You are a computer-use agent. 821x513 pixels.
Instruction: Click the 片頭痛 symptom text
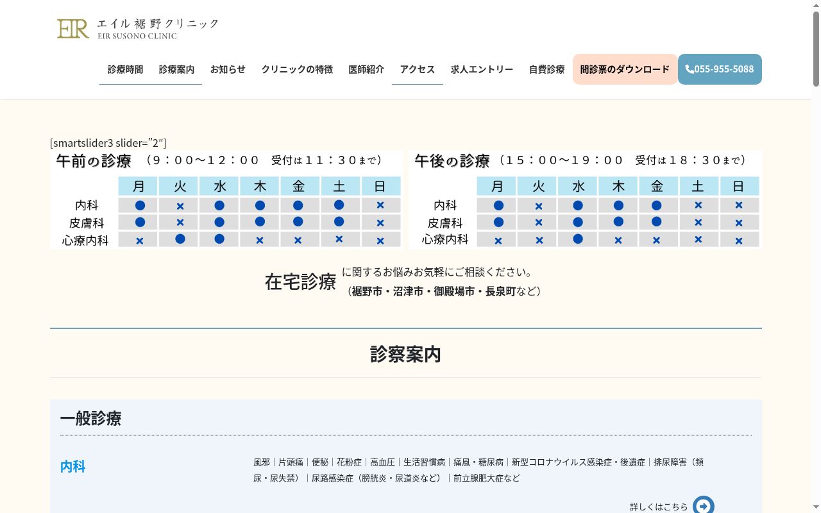(x=291, y=462)
